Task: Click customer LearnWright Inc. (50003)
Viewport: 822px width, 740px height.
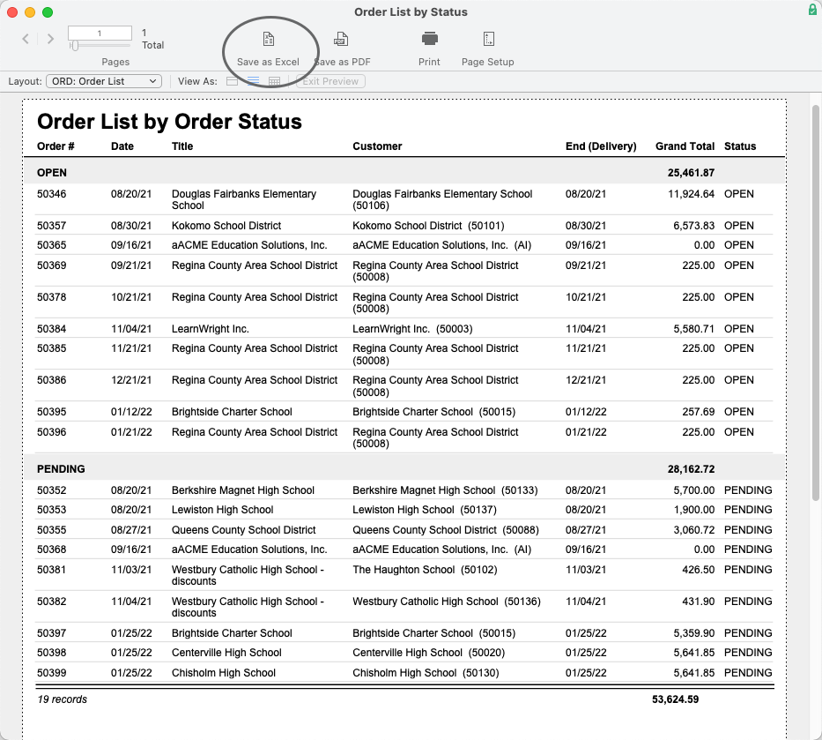Action: click(412, 329)
